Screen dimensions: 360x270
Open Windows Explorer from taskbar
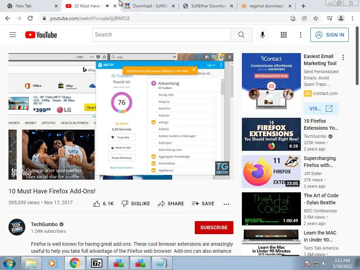(x=31, y=263)
